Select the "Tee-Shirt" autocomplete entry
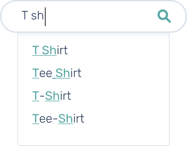 (x=58, y=118)
